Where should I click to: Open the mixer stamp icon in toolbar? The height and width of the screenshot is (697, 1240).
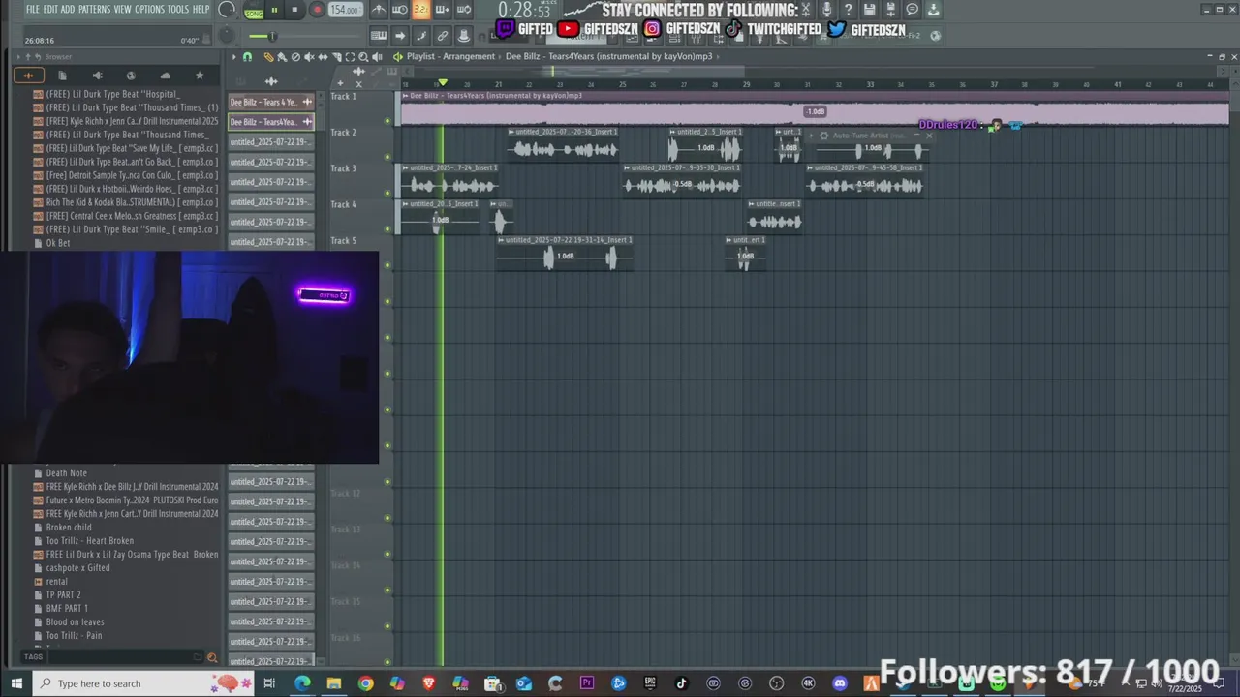point(464,36)
